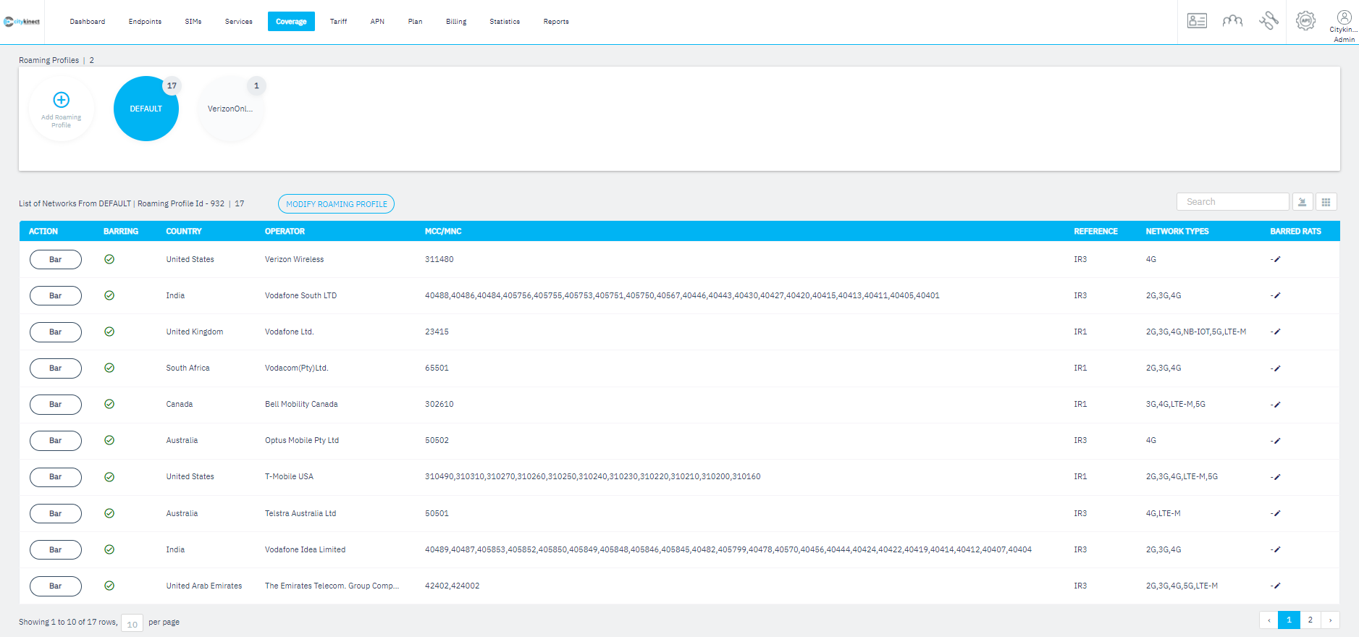Image resolution: width=1359 pixels, height=637 pixels.
Task: Click the Modify Roaming Profile button
Action: [x=336, y=204]
